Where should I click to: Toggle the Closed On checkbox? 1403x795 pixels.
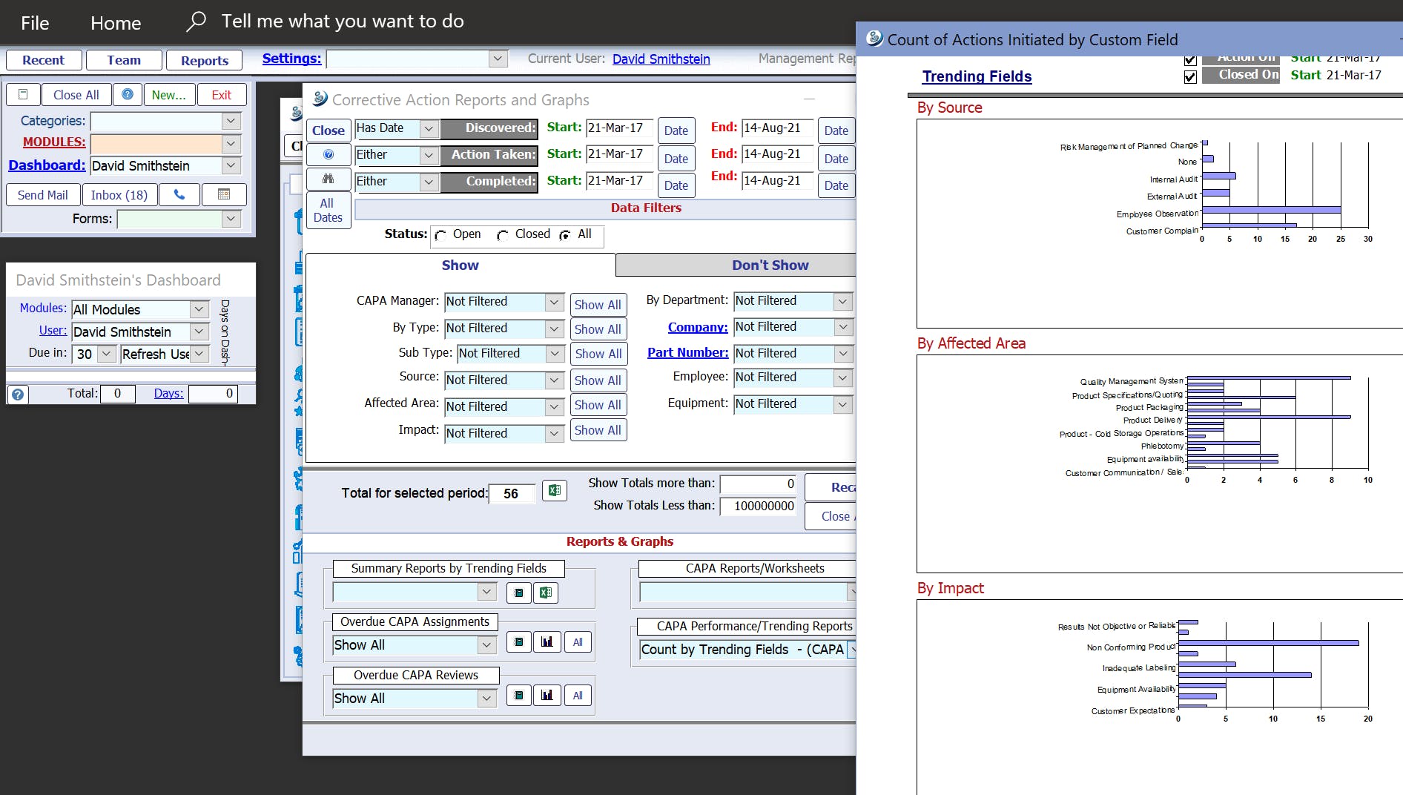[1190, 77]
